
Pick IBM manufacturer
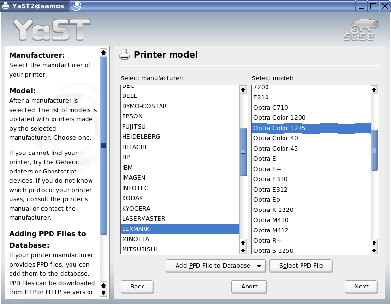click(x=180, y=168)
